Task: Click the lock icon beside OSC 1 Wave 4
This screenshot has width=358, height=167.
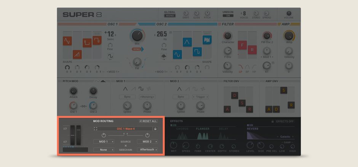Action: click(155, 129)
